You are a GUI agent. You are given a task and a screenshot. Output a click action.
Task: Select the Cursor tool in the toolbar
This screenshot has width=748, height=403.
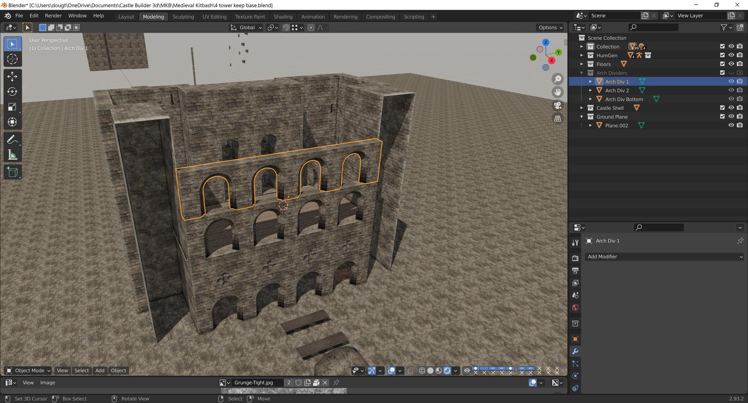(12, 59)
